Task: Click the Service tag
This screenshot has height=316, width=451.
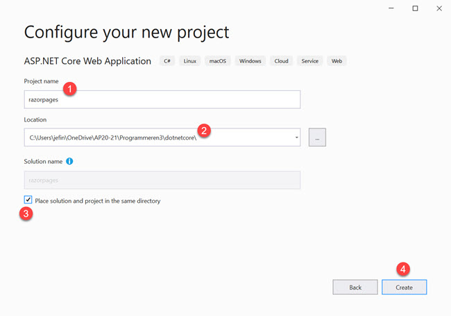Action: click(x=309, y=61)
